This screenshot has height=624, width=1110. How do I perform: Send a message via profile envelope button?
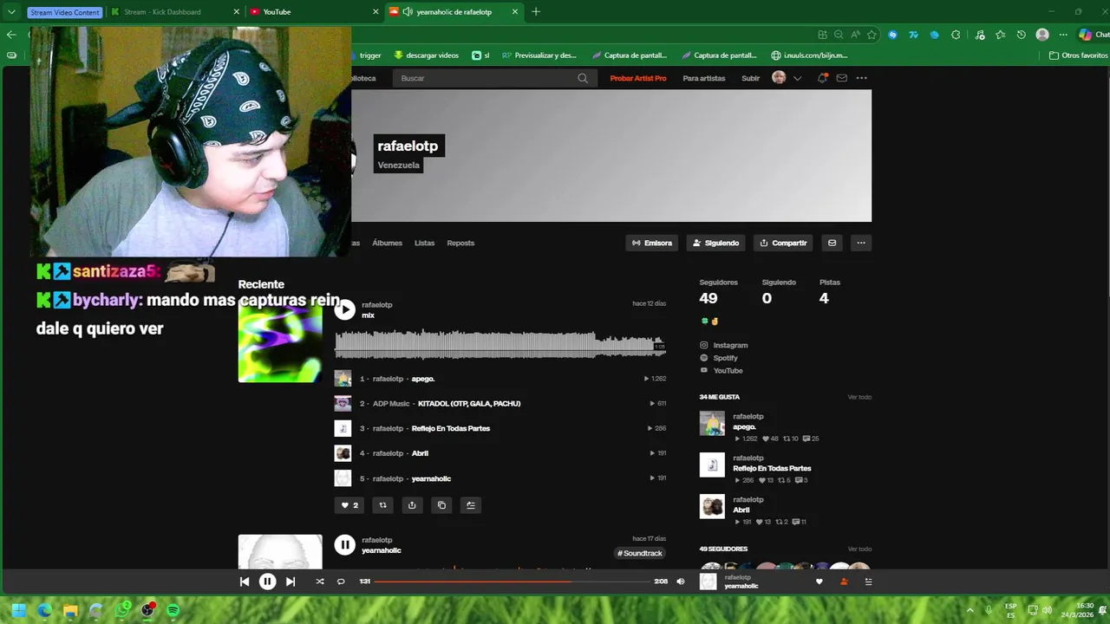point(832,243)
